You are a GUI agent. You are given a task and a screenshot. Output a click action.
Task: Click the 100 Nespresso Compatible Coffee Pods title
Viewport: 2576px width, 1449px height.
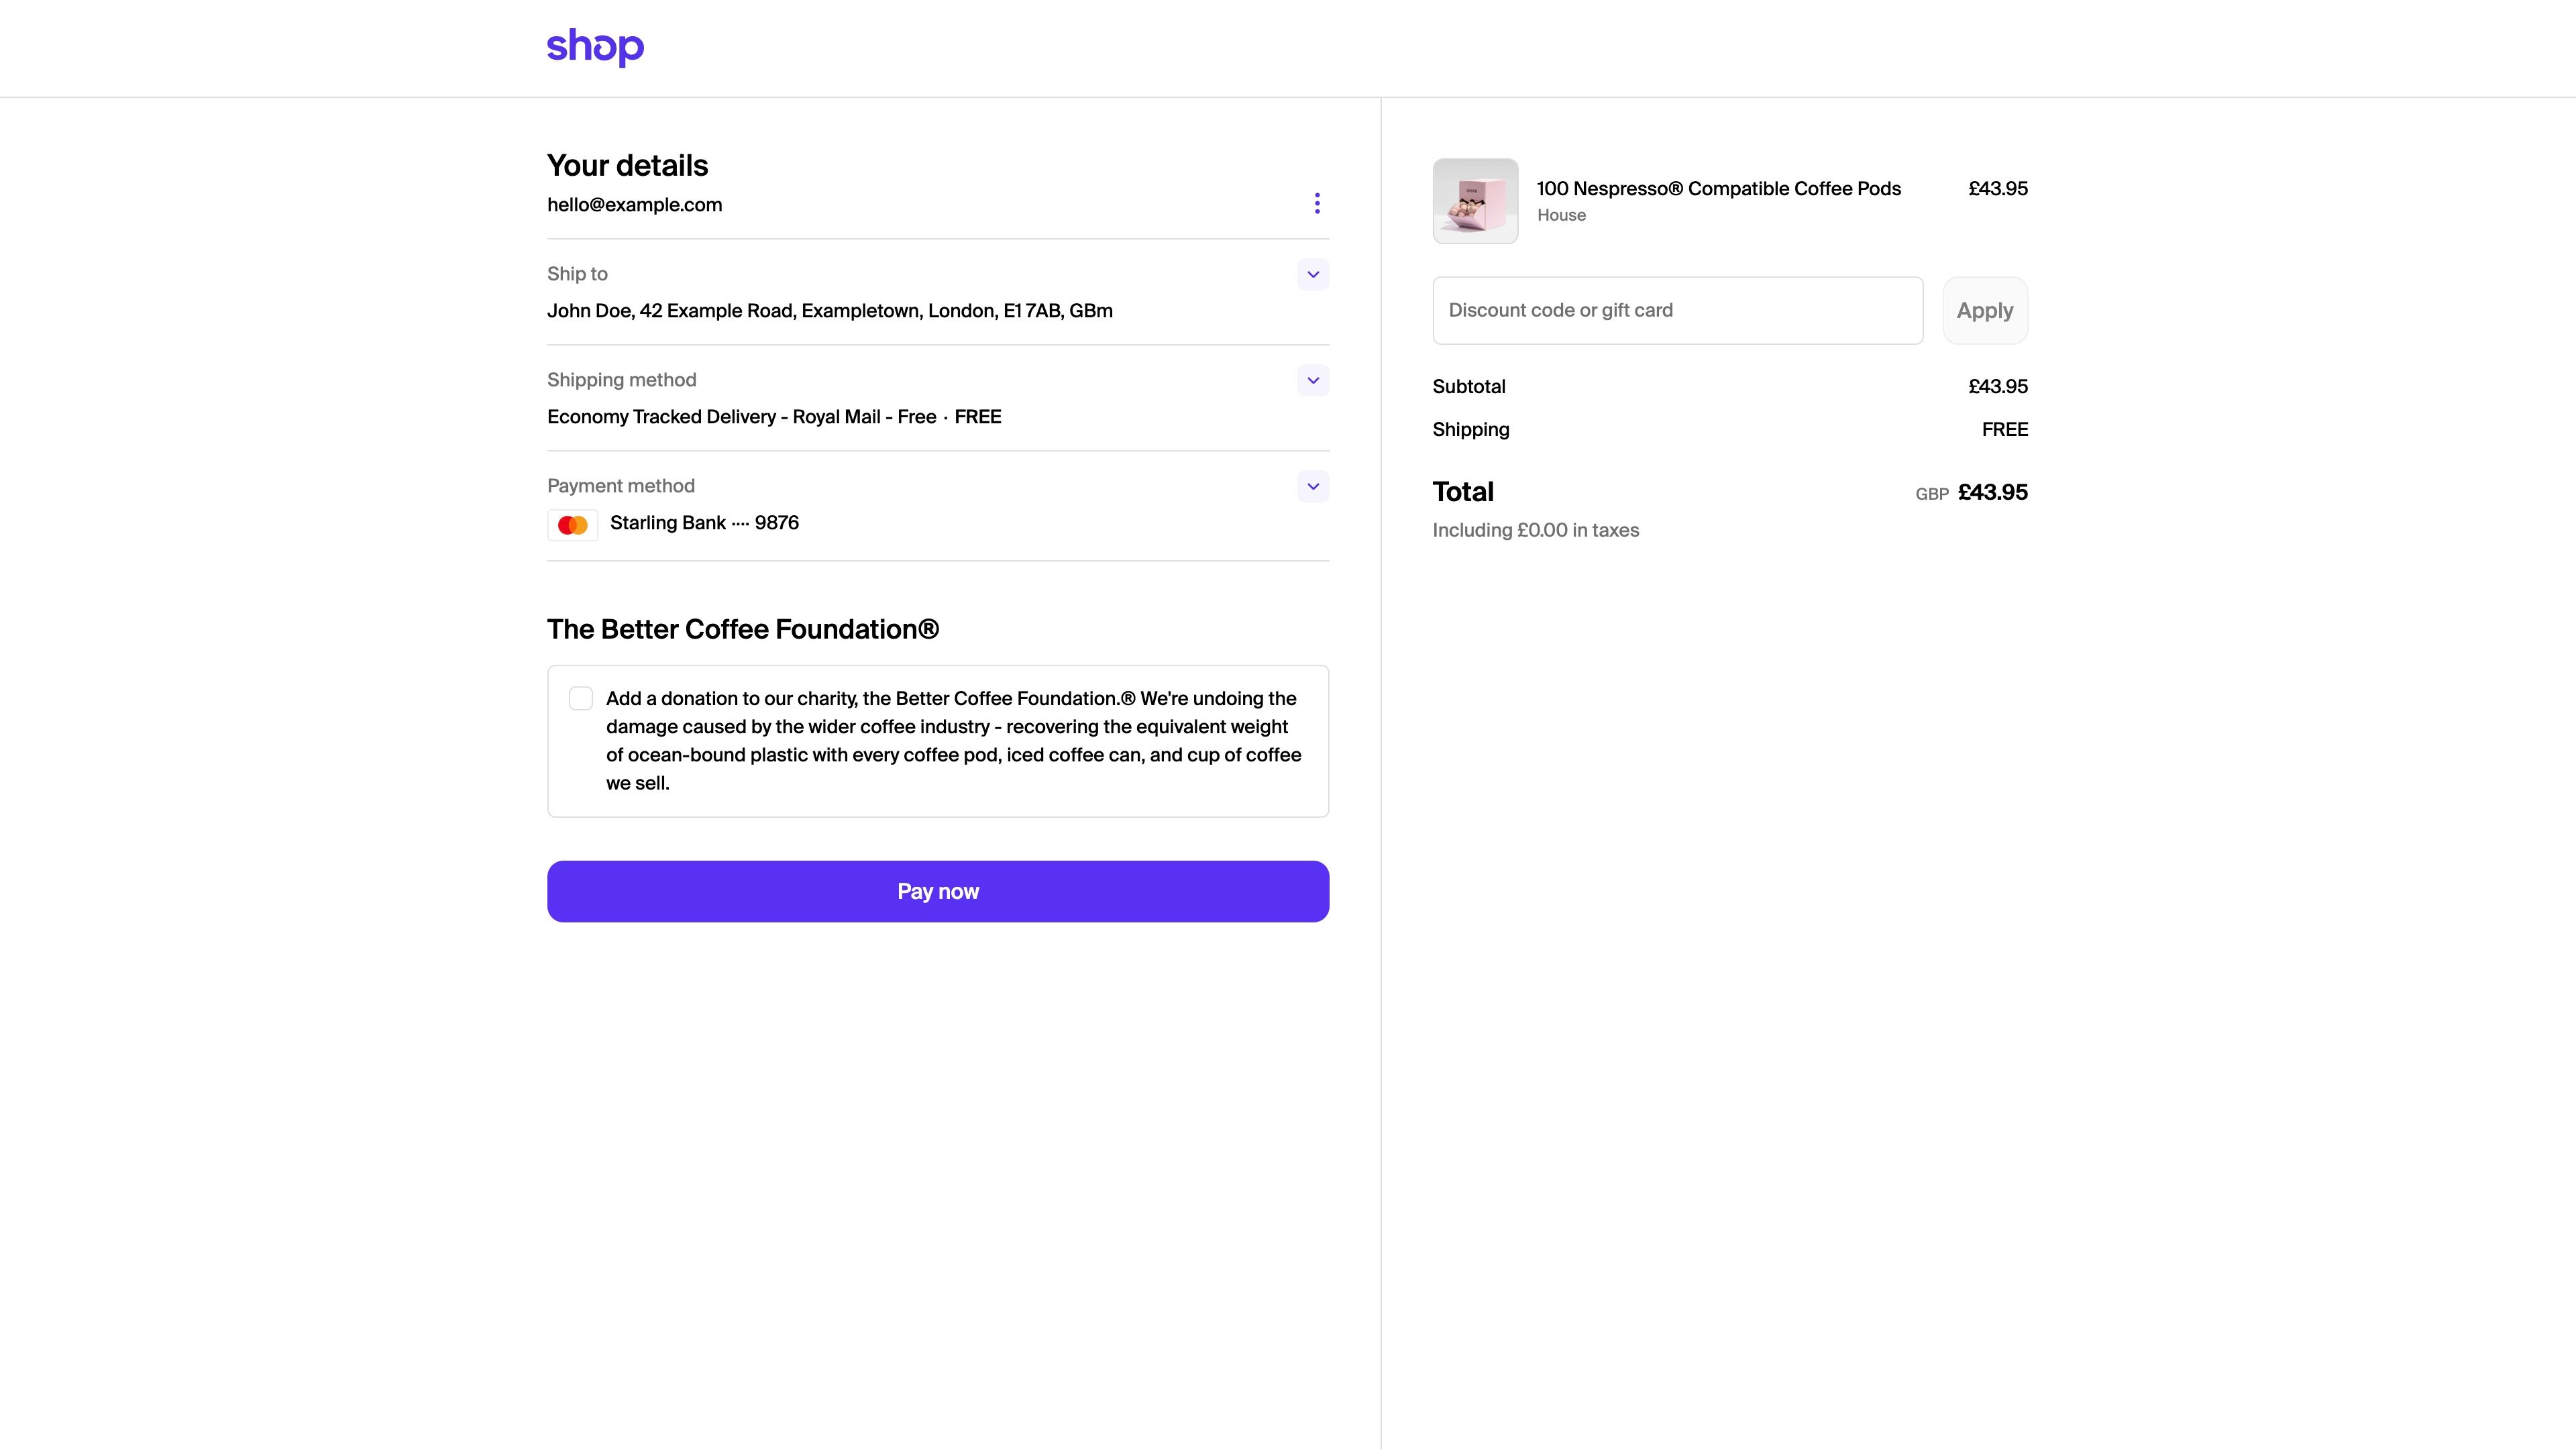(x=1718, y=189)
